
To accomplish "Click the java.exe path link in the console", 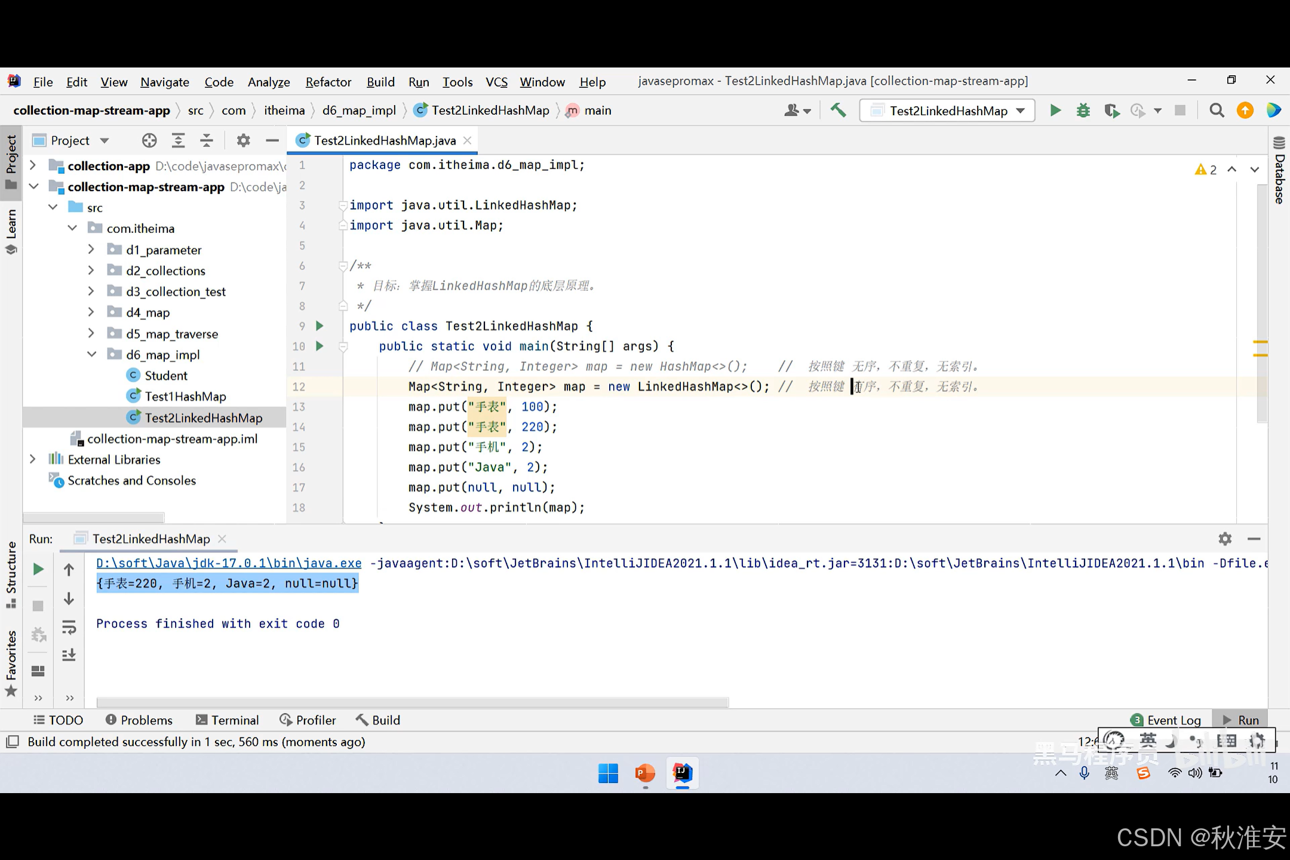I will tap(229, 563).
